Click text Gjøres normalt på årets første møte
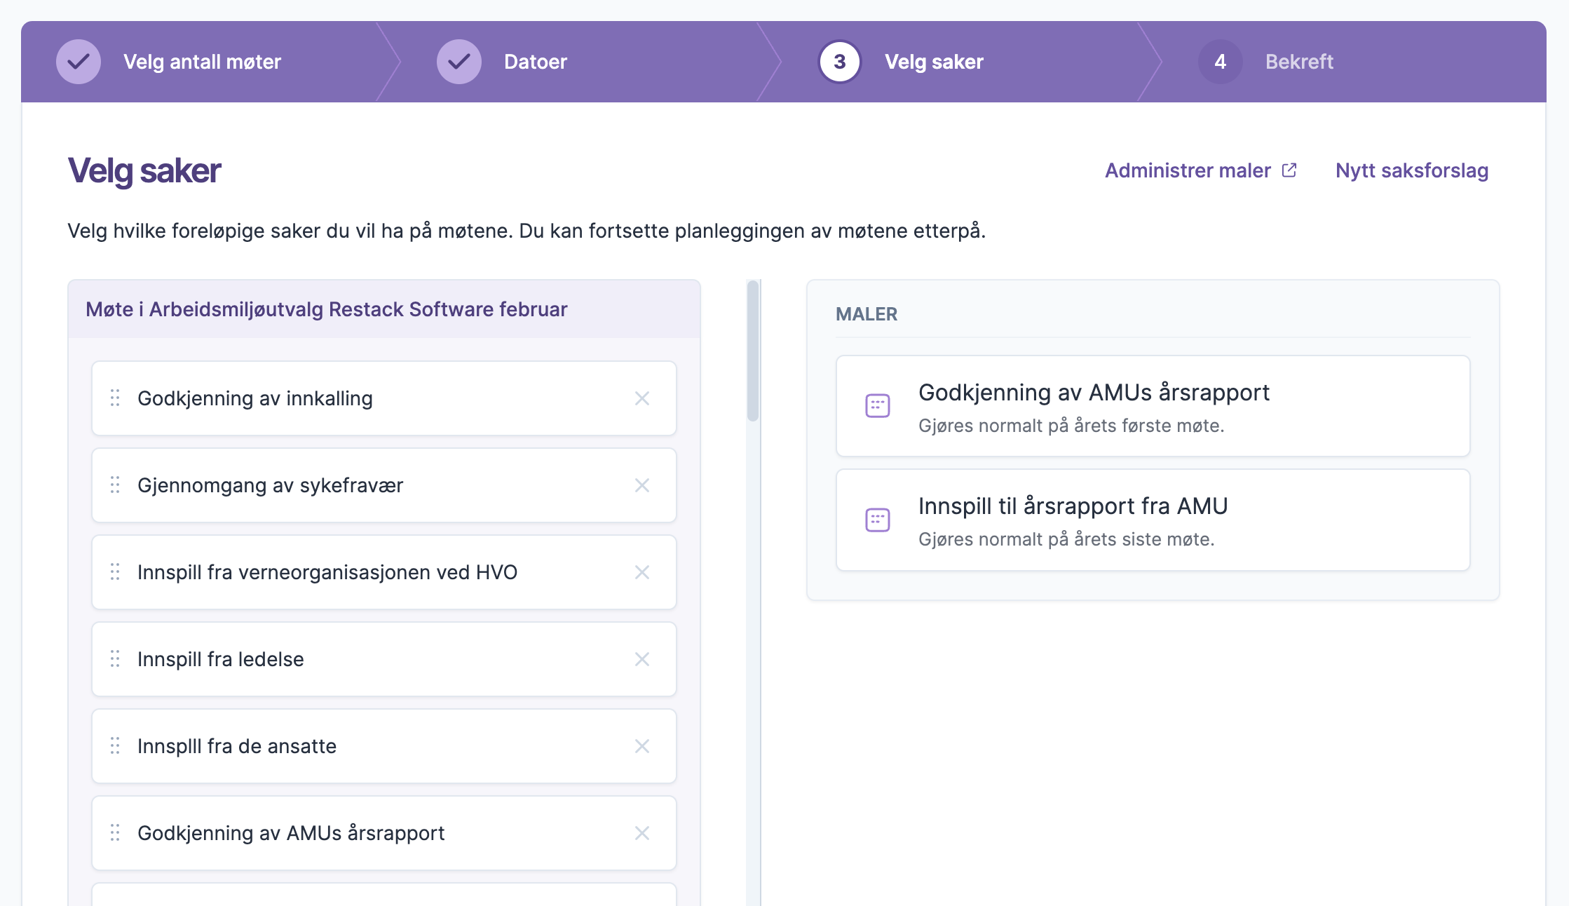Viewport: 1569px width, 906px height. click(1071, 426)
